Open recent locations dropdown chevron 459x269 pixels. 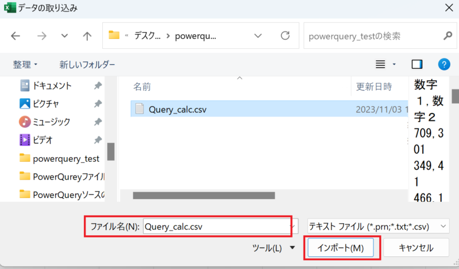[x=64, y=36]
